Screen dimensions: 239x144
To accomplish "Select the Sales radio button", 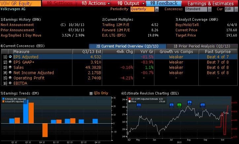I will [x=10, y=67].
